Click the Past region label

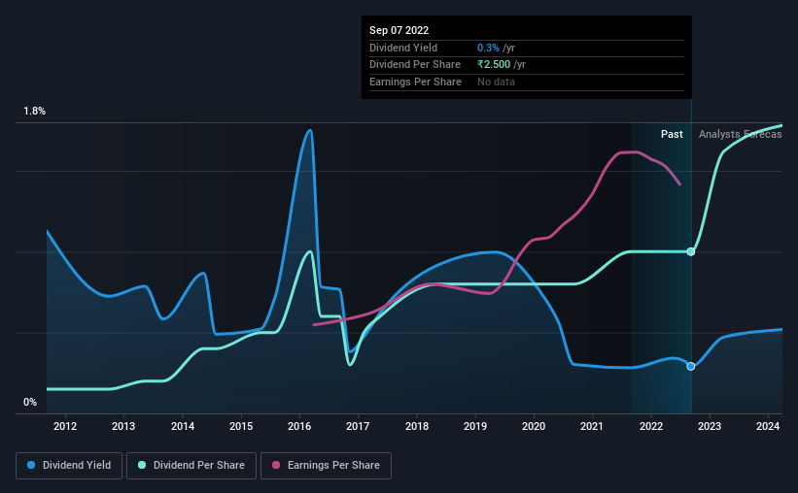coord(672,134)
